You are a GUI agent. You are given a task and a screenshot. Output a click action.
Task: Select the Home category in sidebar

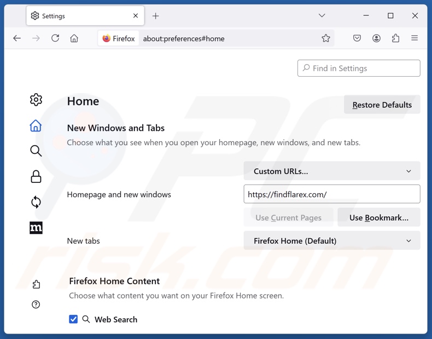coord(36,125)
